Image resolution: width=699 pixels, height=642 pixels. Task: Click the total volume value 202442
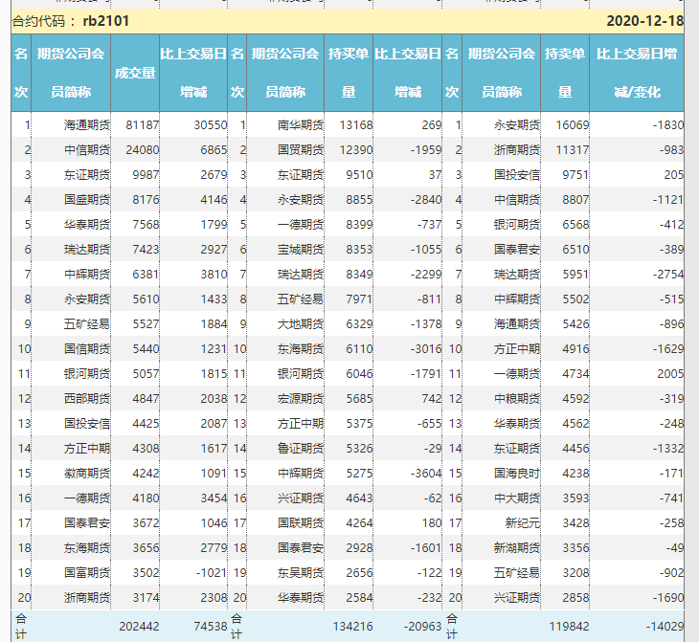pos(139,627)
